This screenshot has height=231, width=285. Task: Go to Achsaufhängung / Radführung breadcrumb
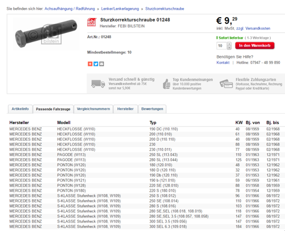[70, 9]
